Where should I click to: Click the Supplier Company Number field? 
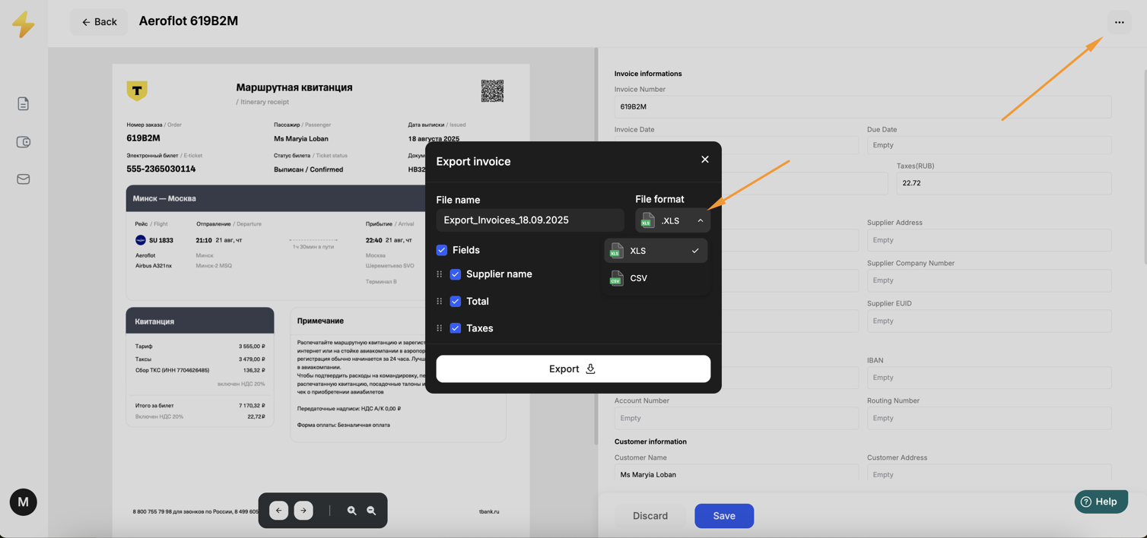(x=989, y=280)
